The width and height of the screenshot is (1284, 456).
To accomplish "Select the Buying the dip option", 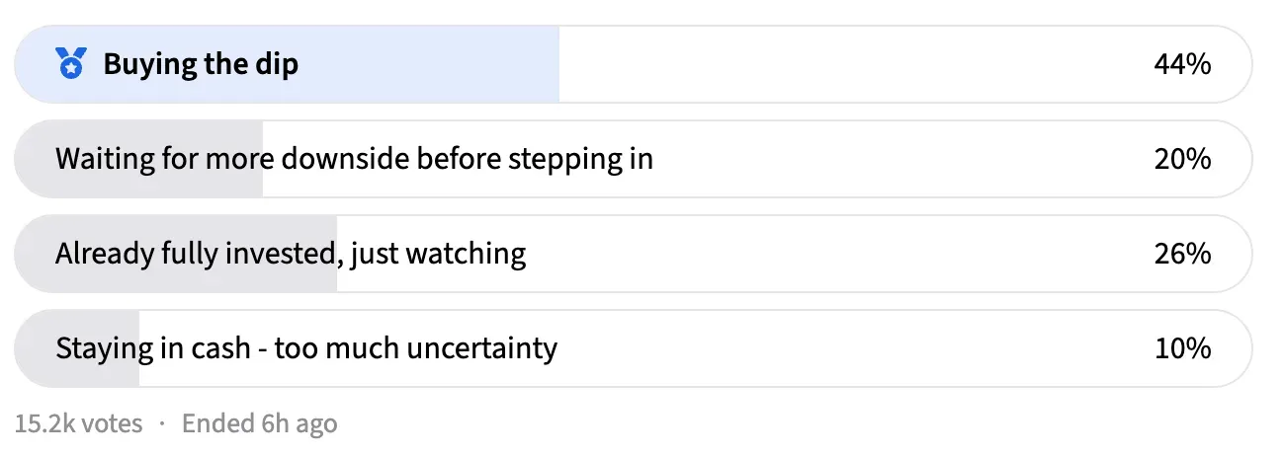I will [633, 64].
